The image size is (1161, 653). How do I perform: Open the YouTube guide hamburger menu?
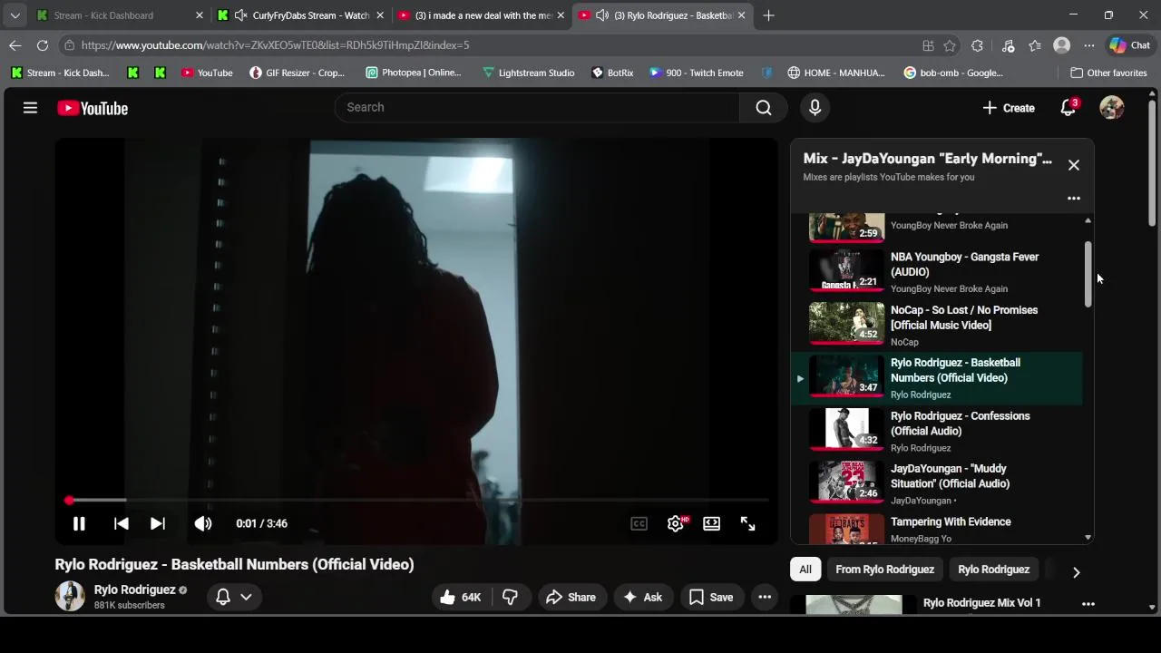pos(30,108)
